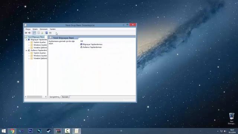Expand Windows Ayarları arrow under Bilgisayar Yapılandırması
The height and width of the screenshot is (134, 238).
[29, 45]
